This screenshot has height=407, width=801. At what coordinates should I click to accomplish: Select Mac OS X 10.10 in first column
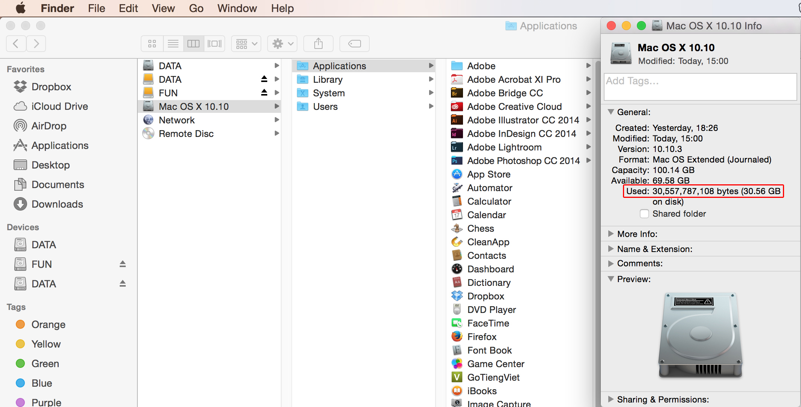210,106
